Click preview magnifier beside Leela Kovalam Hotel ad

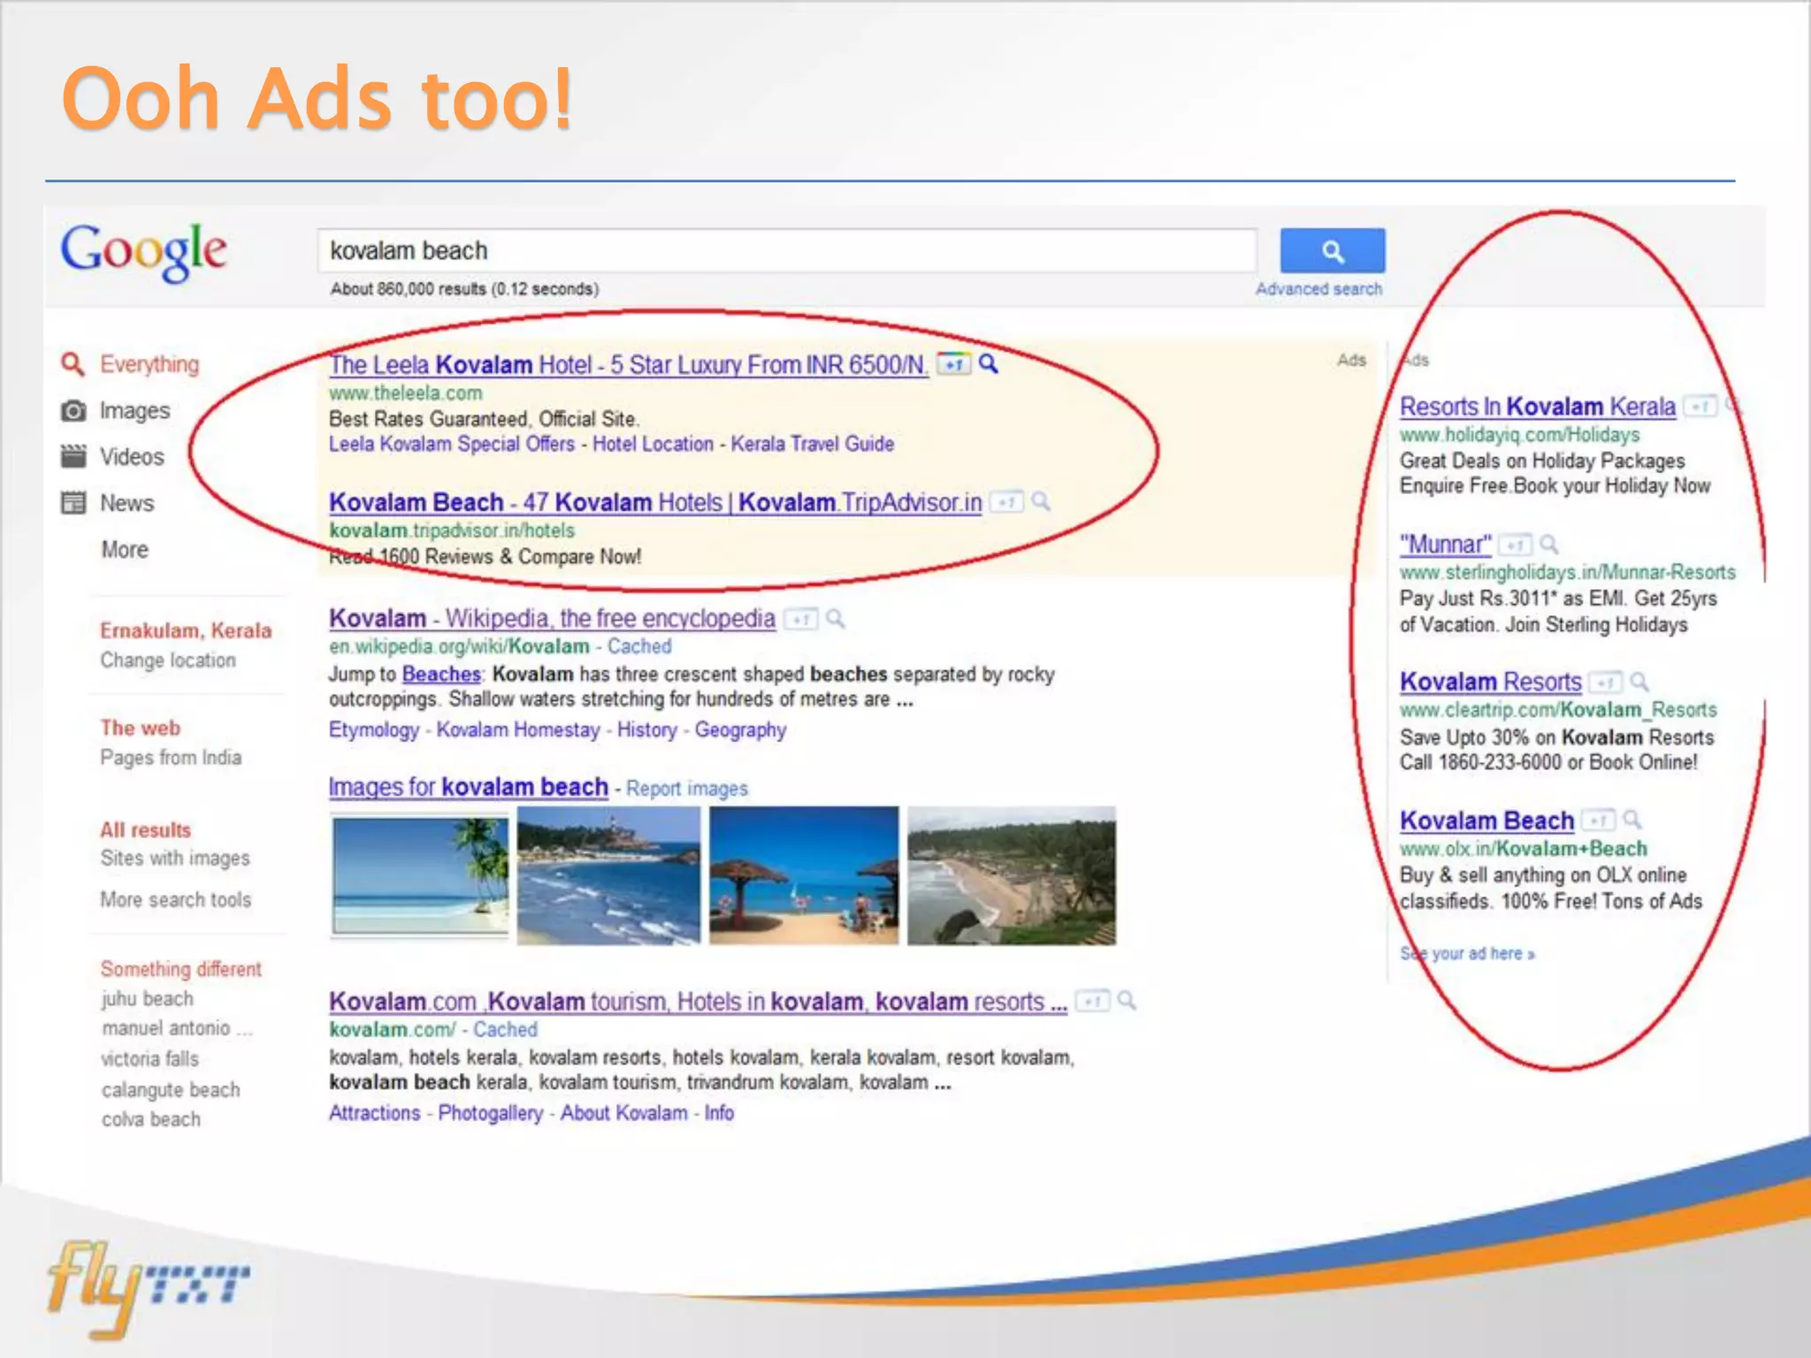click(989, 363)
